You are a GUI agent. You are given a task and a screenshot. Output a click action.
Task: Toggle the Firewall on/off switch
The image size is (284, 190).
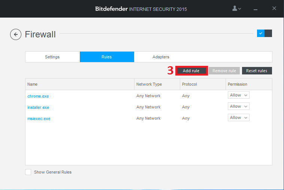tap(265, 33)
